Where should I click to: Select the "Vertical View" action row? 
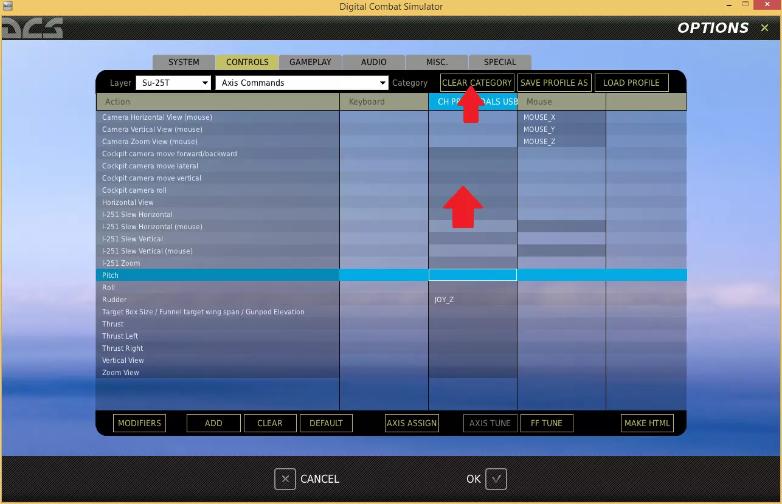click(x=218, y=361)
